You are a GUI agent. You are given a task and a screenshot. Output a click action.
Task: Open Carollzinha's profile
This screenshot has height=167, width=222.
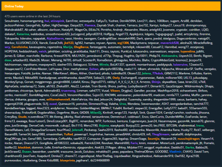coord(20,47)
